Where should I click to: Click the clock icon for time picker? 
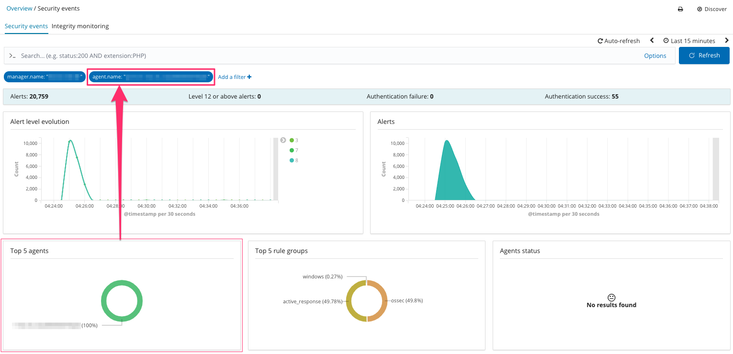[x=666, y=41]
